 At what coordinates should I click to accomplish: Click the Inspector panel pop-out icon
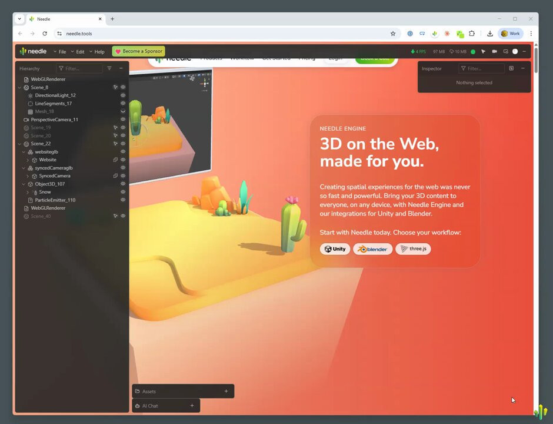pos(511,68)
